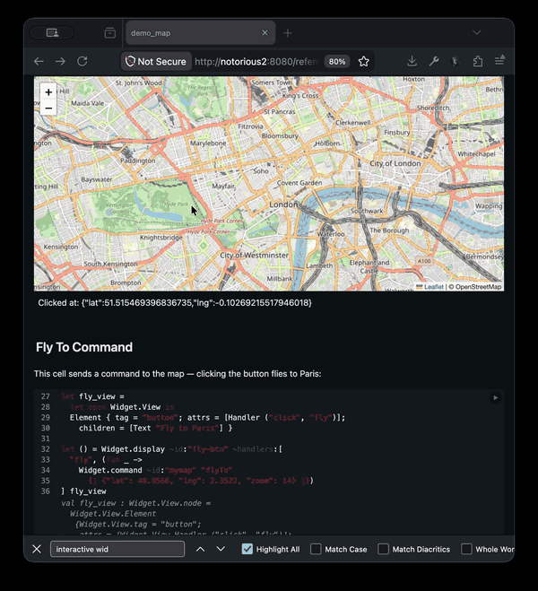The width and height of the screenshot is (538, 591).
Task: Uncheck Highlight All option
Action: [247, 549]
